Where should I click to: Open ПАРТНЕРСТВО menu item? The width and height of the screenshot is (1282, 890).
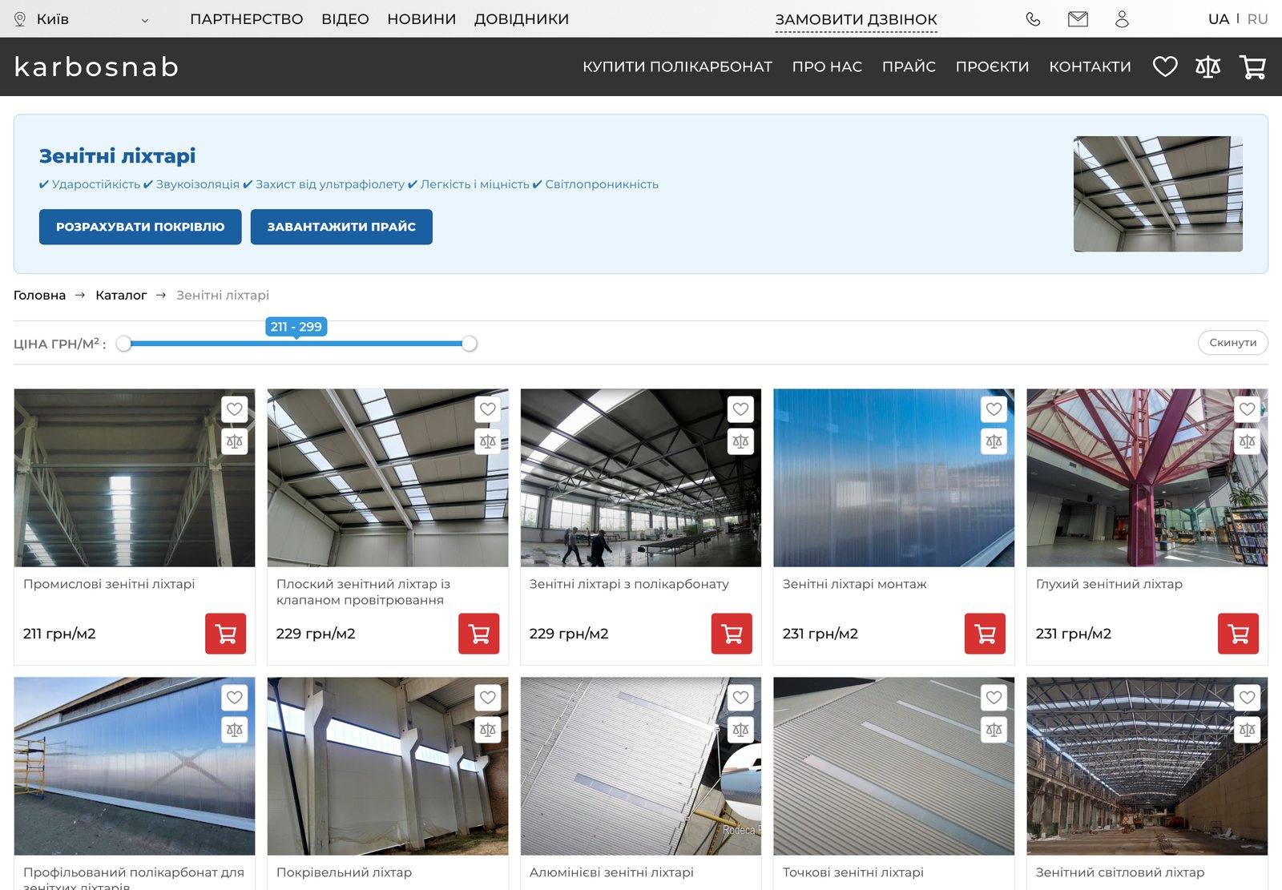point(247,19)
